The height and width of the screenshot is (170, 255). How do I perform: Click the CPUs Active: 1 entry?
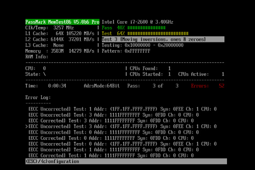tap(201, 74)
